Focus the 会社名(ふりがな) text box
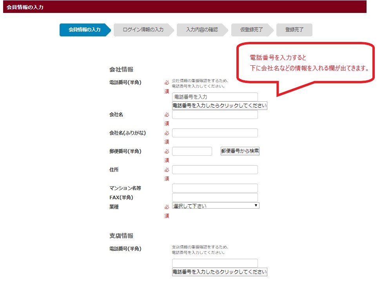The image size is (383, 281). click(215, 133)
